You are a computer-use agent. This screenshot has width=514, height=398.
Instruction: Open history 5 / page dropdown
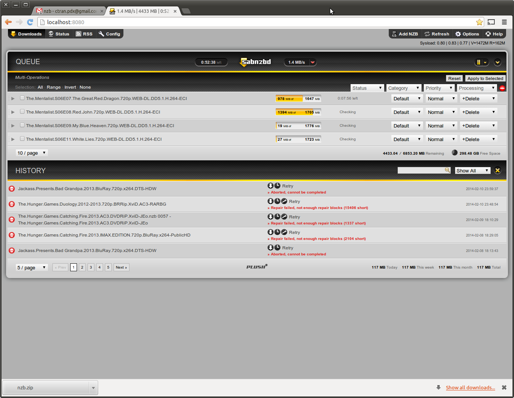tap(32, 267)
